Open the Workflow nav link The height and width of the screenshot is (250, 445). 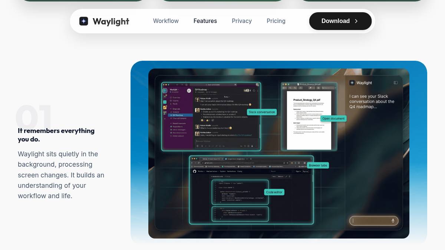click(x=166, y=21)
